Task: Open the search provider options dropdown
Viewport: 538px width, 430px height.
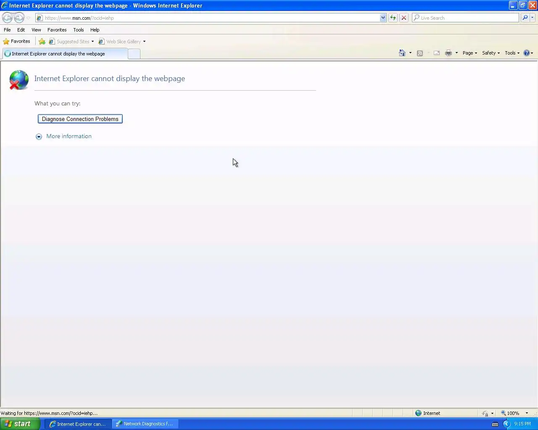Action: tap(533, 18)
